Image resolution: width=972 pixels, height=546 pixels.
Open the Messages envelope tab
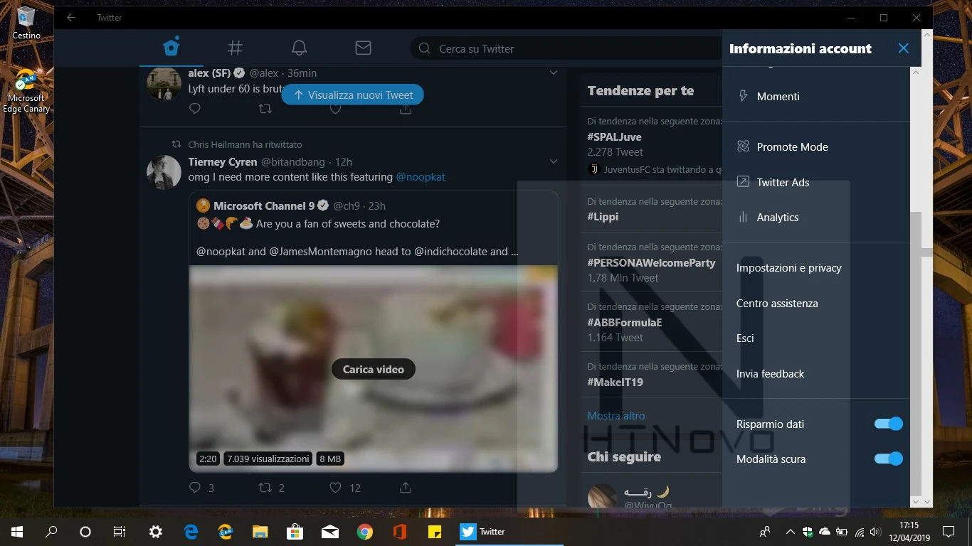pyautogui.click(x=363, y=48)
